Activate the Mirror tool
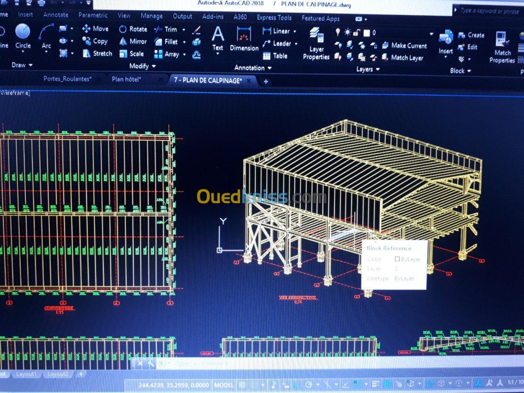Screen dimensions: 524x393 (x=133, y=41)
